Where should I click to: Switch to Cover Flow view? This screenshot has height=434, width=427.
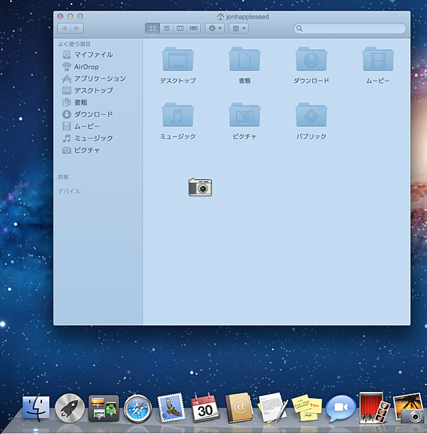[193, 29]
